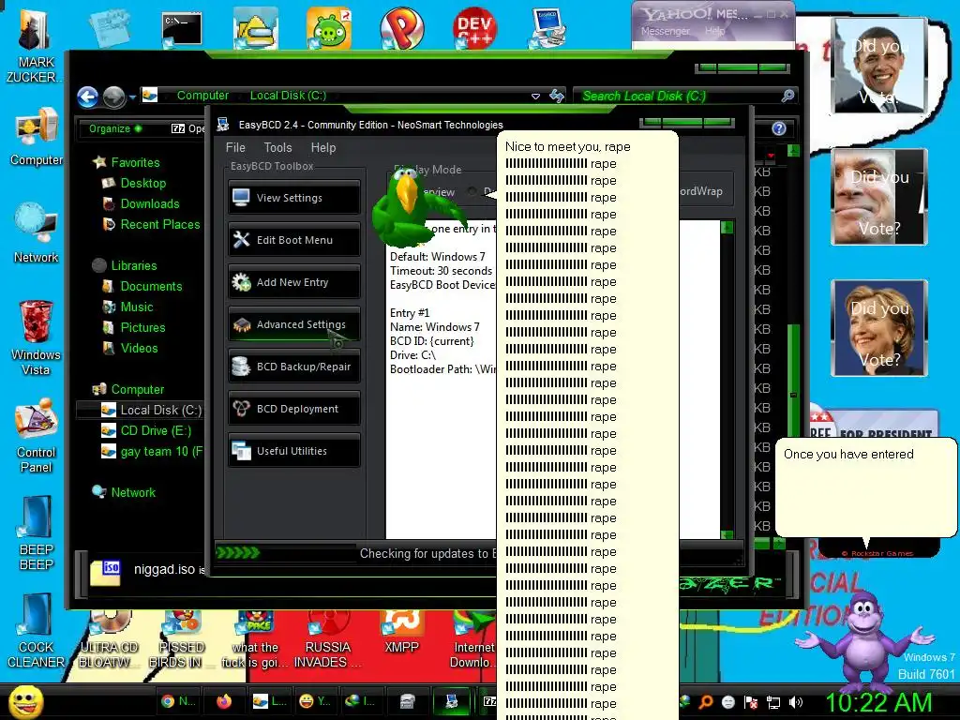Screen dimensions: 960x720
Task: Open the Useful Utilities section
Action: click(293, 451)
